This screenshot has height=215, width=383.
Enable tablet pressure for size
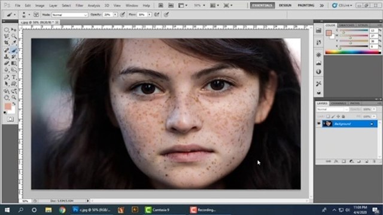coord(166,14)
